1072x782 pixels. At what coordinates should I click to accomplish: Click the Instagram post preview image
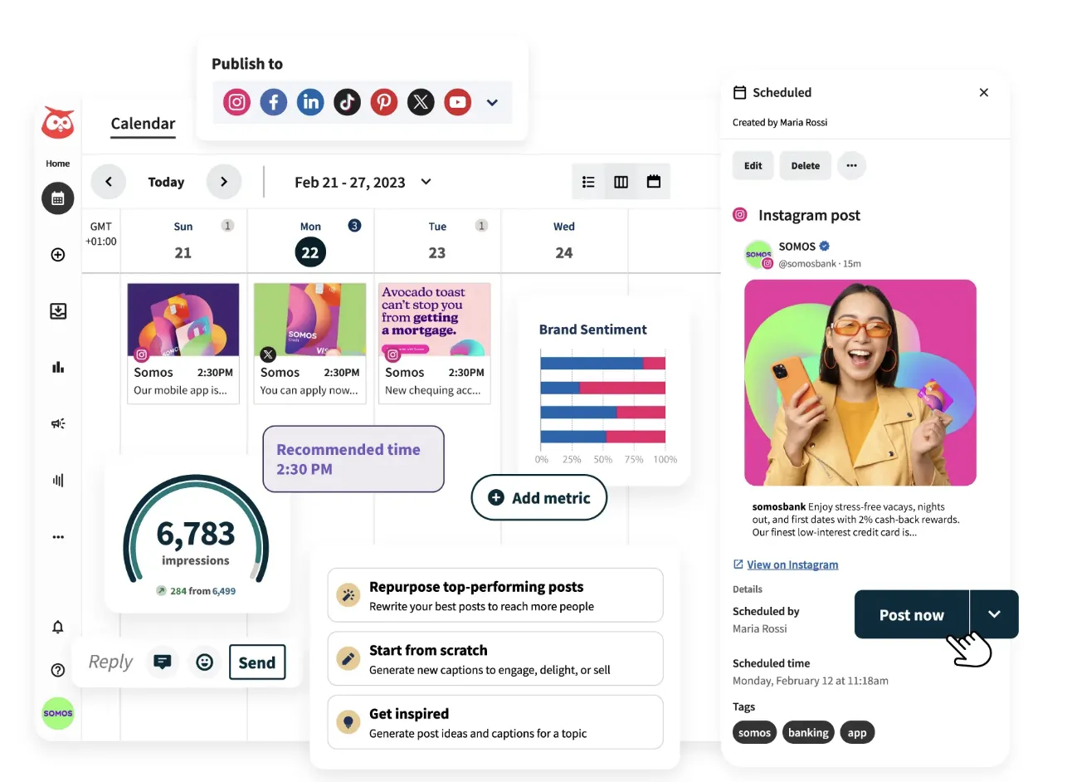(x=860, y=383)
